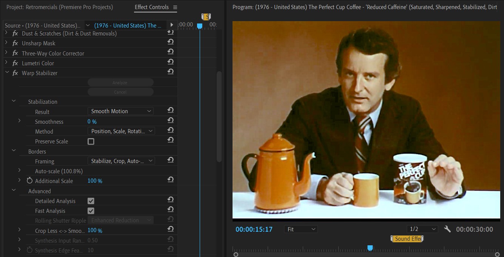504x257 pixels.
Task: Reset the Detailed Analysis parameter
Action: (x=171, y=199)
